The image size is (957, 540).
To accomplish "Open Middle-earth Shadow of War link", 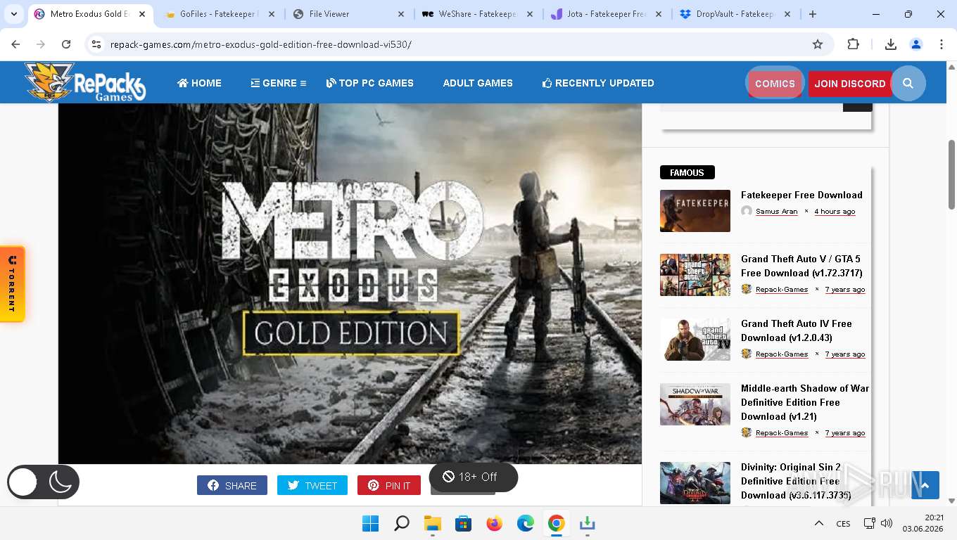I will 805,402.
